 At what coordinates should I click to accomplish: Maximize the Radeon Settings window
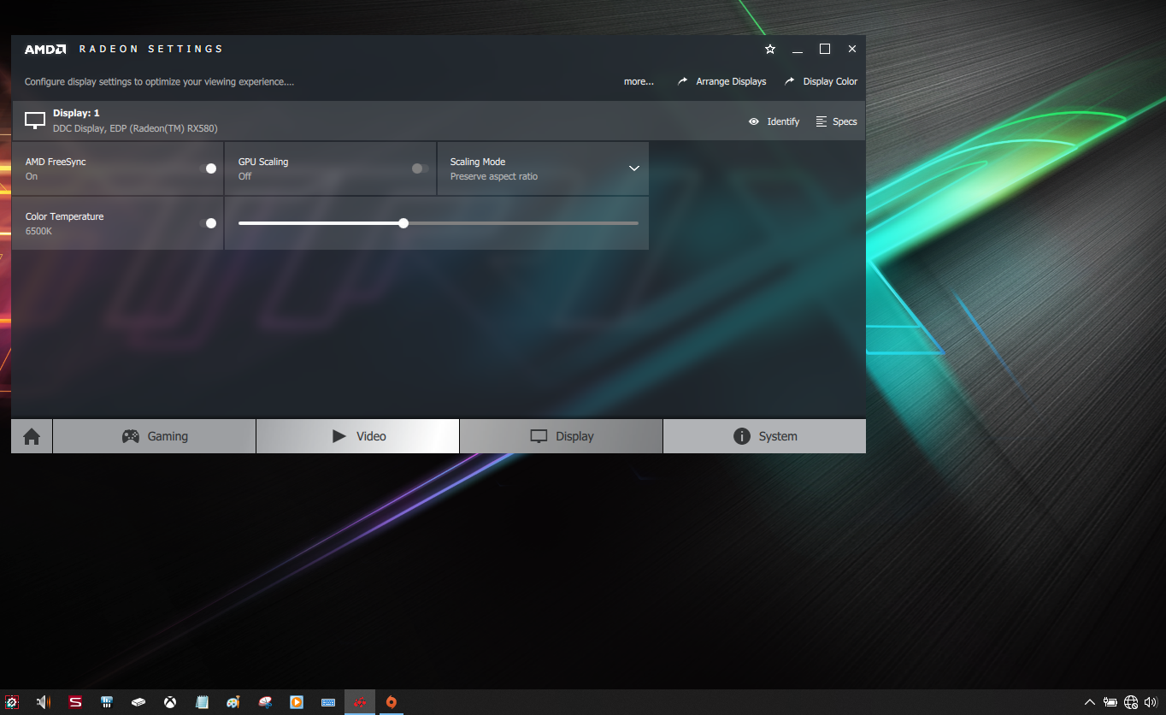[x=825, y=49]
